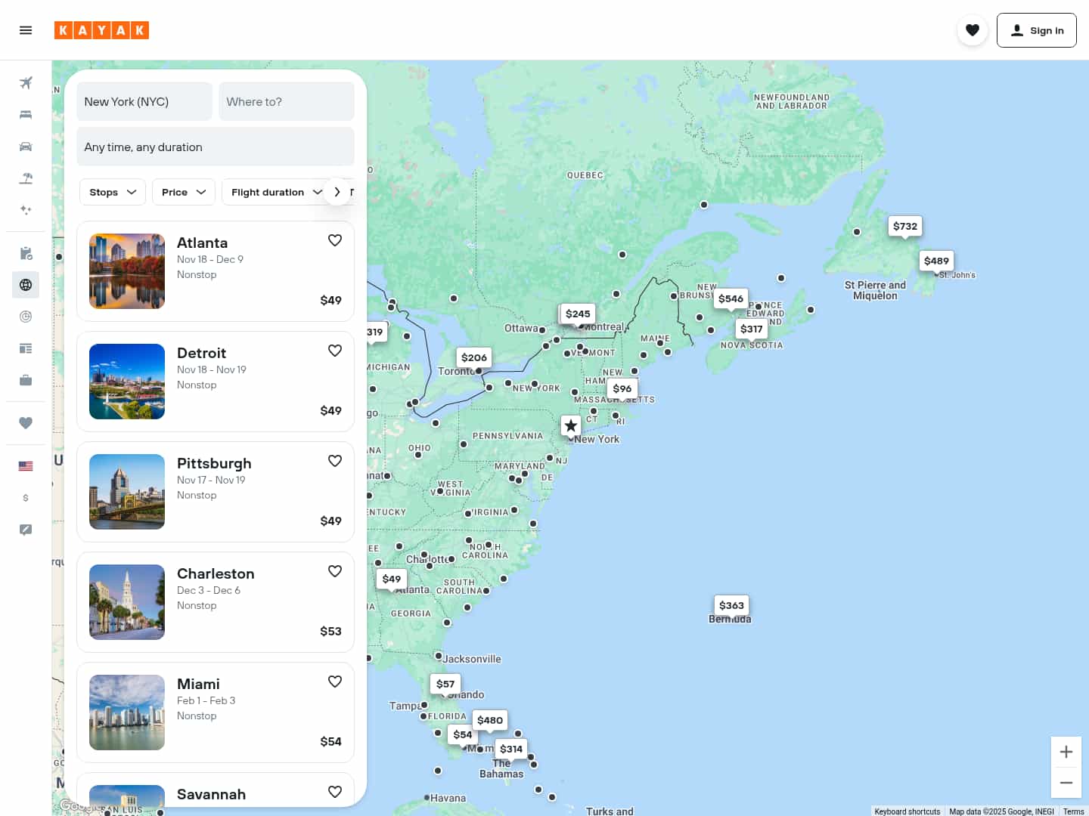Open the Pittsburgh city thumbnail
The height and width of the screenshot is (816, 1089).
[x=127, y=492]
